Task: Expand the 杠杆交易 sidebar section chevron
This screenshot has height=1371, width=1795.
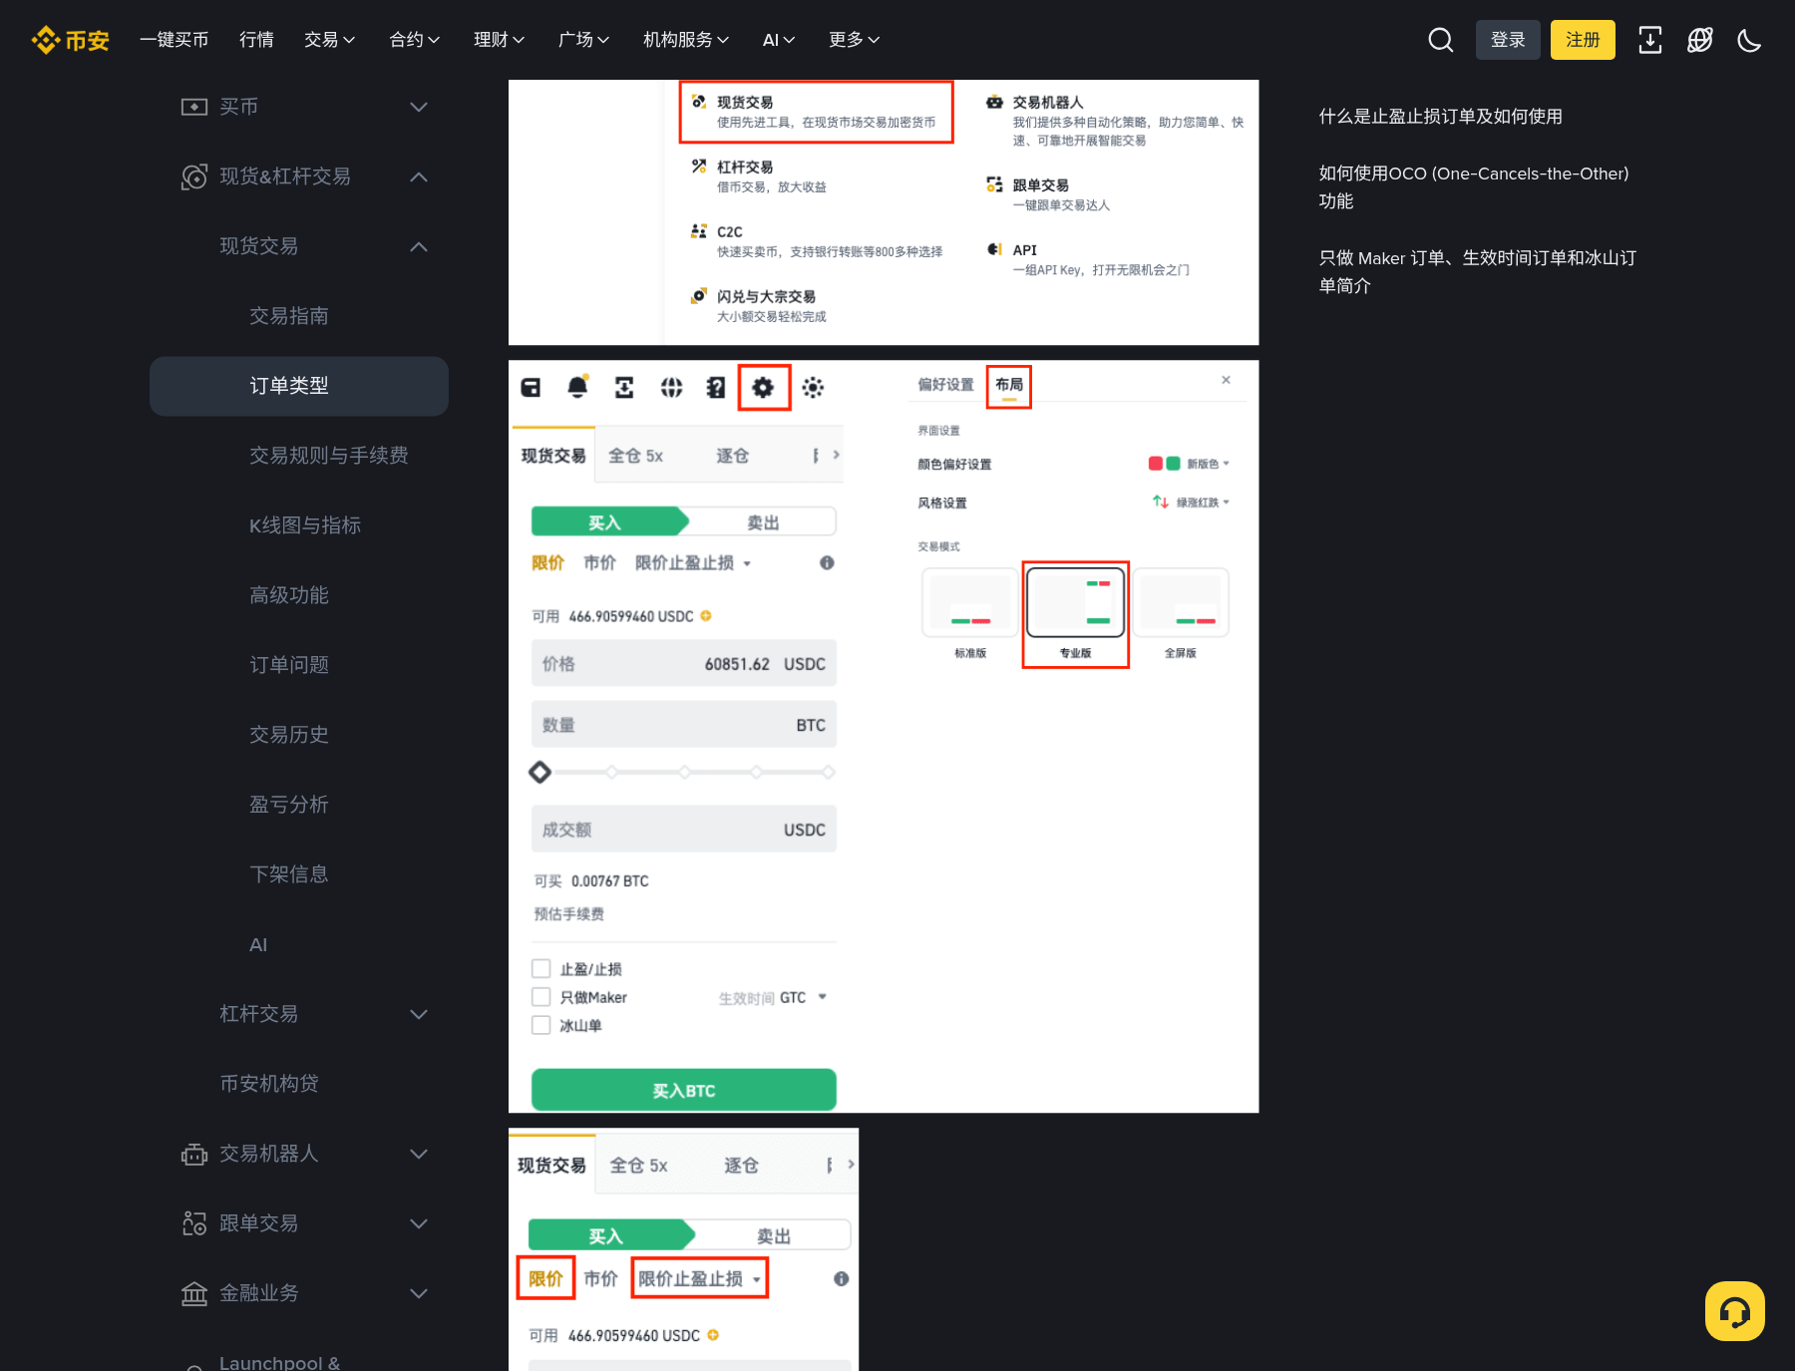Action: pos(419,1014)
